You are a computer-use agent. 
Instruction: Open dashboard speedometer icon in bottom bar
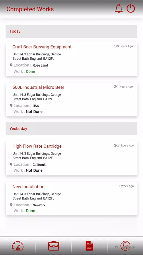click(18, 246)
